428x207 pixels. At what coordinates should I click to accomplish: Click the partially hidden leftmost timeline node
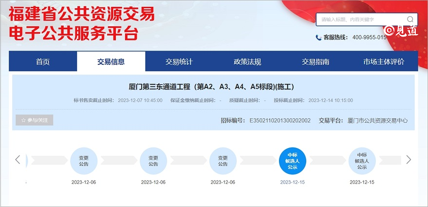[x=27, y=160]
